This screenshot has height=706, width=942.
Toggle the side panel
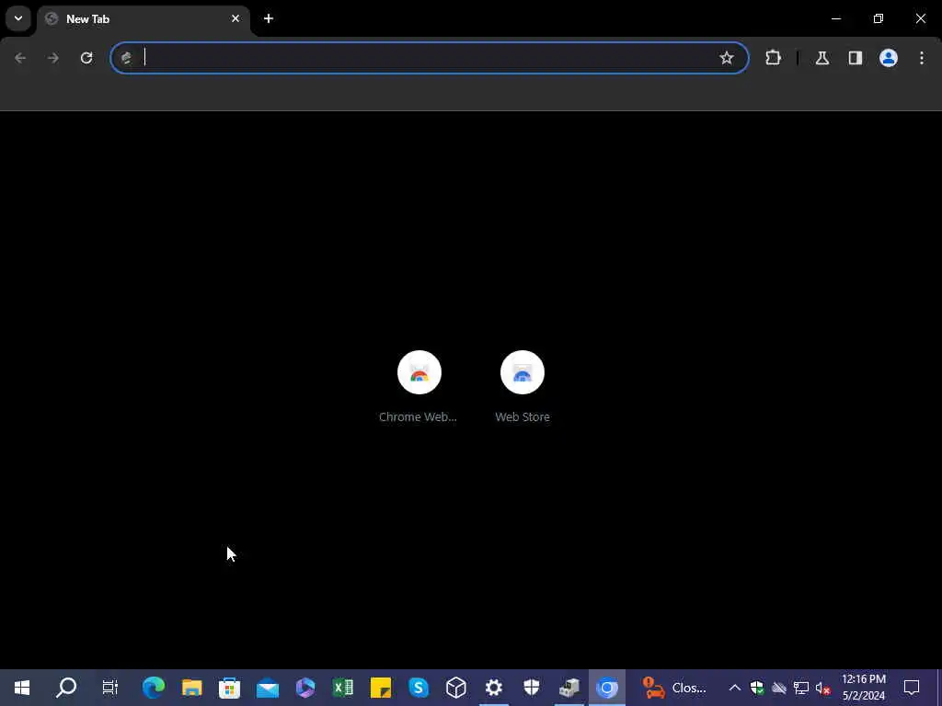(856, 58)
